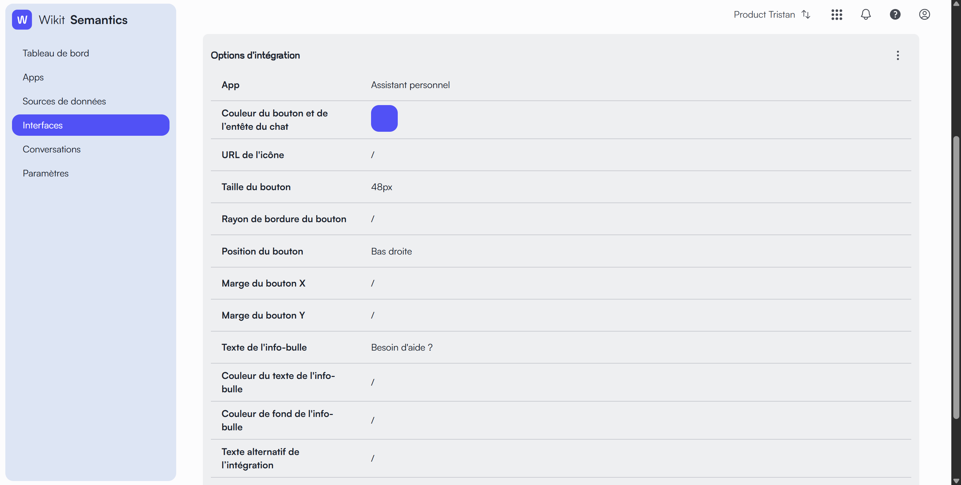This screenshot has height=485, width=961.
Task: Open the notifications bell
Action: click(866, 15)
